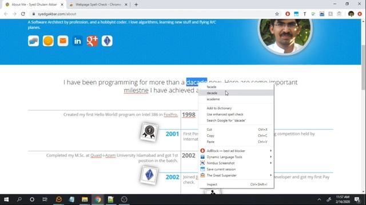
Task: Show hidden system tray icons
Action: tap(319, 199)
